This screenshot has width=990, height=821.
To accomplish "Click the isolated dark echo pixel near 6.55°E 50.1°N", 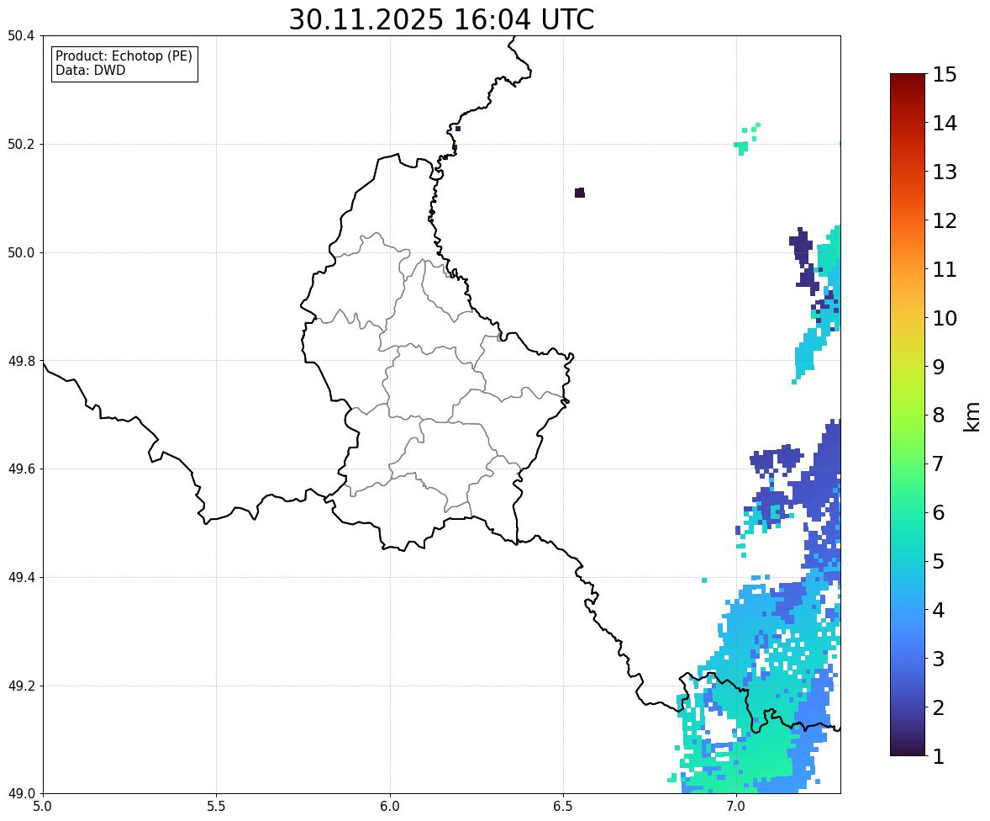I will [x=580, y=193].
